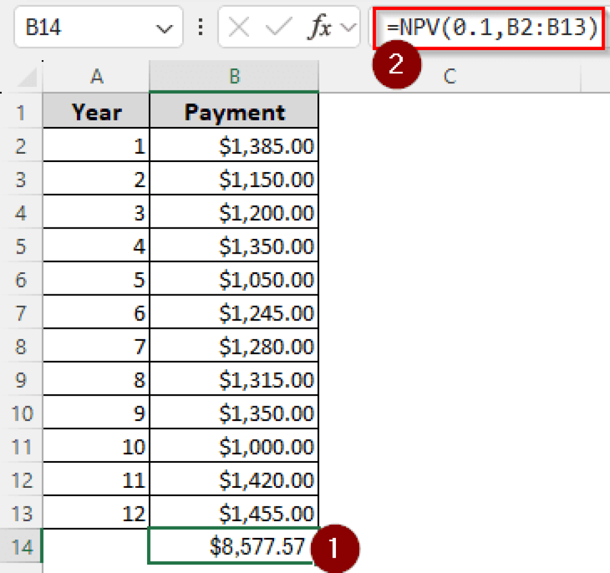Click the Payment header cell

[234, 111]
